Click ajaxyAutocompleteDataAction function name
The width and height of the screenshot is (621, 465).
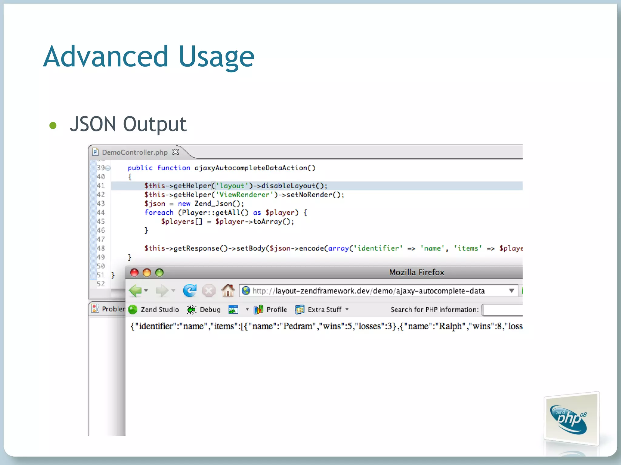255,168
